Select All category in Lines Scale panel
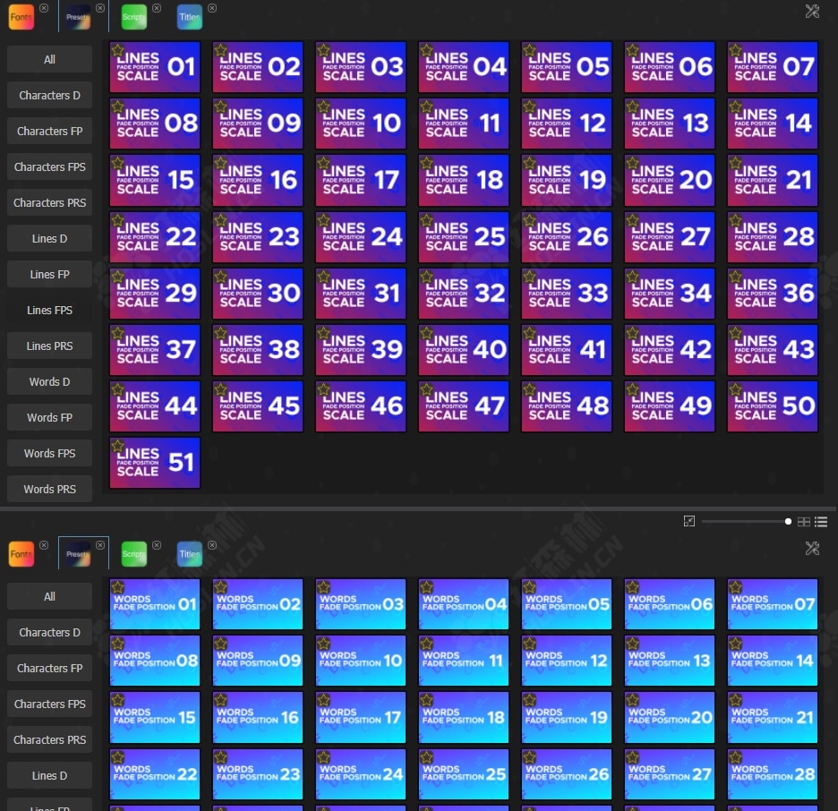 pyautogui.click(x=50, y=59)
